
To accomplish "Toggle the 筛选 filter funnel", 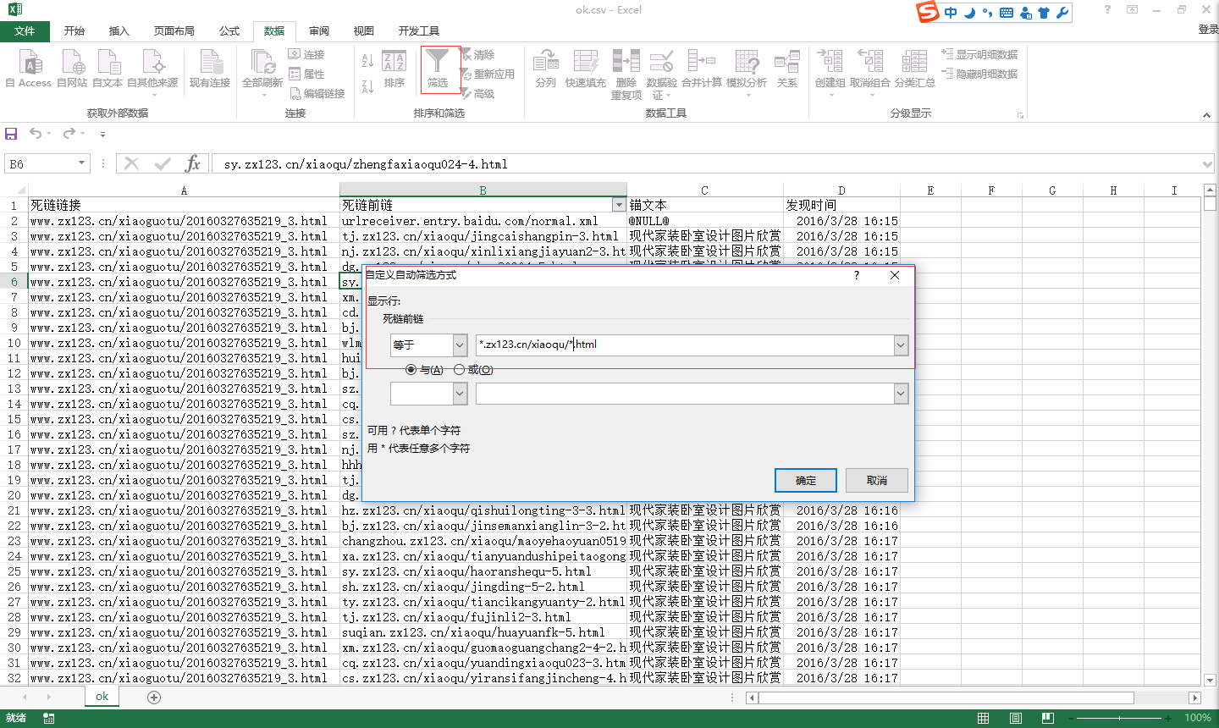I will [x=438, y=69].
